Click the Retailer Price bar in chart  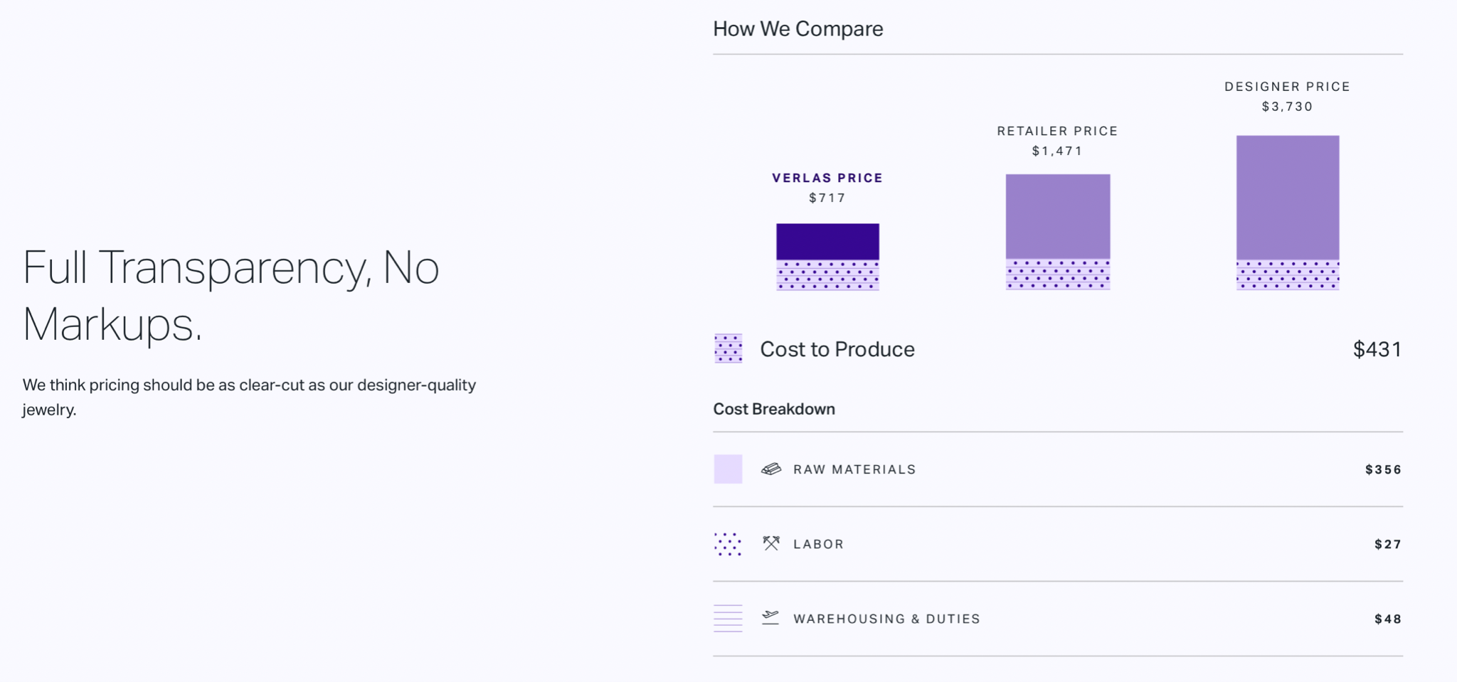1058,216
